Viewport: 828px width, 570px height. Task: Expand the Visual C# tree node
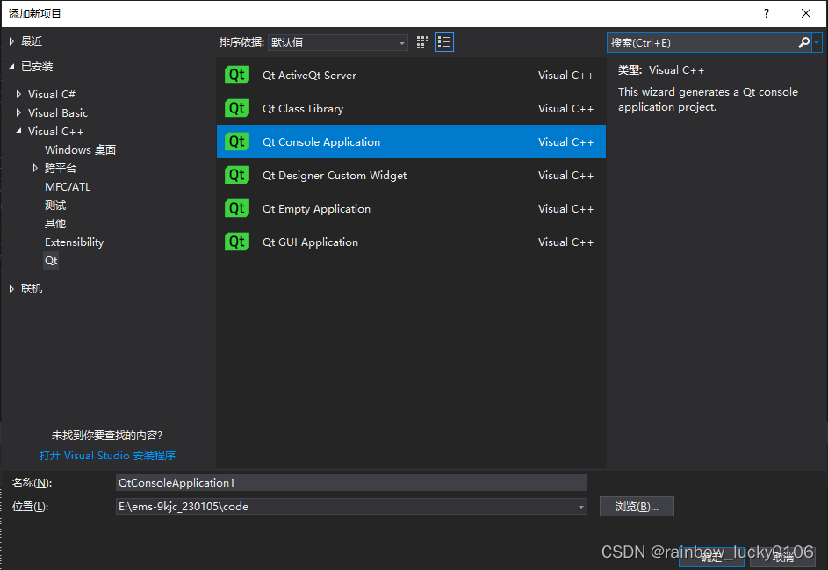(19, 93)
